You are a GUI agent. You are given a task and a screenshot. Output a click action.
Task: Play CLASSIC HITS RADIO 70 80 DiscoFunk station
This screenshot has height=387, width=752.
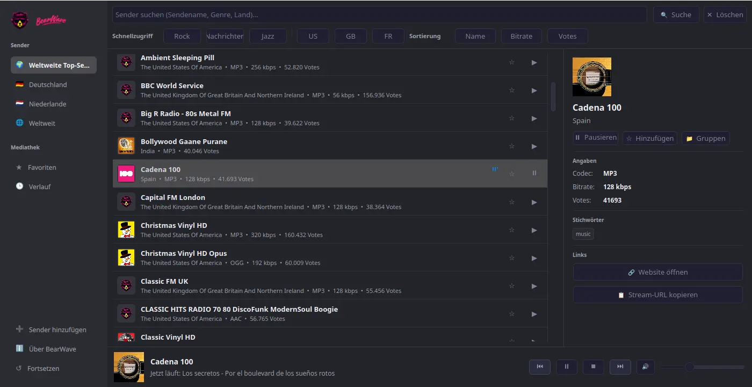534,314
